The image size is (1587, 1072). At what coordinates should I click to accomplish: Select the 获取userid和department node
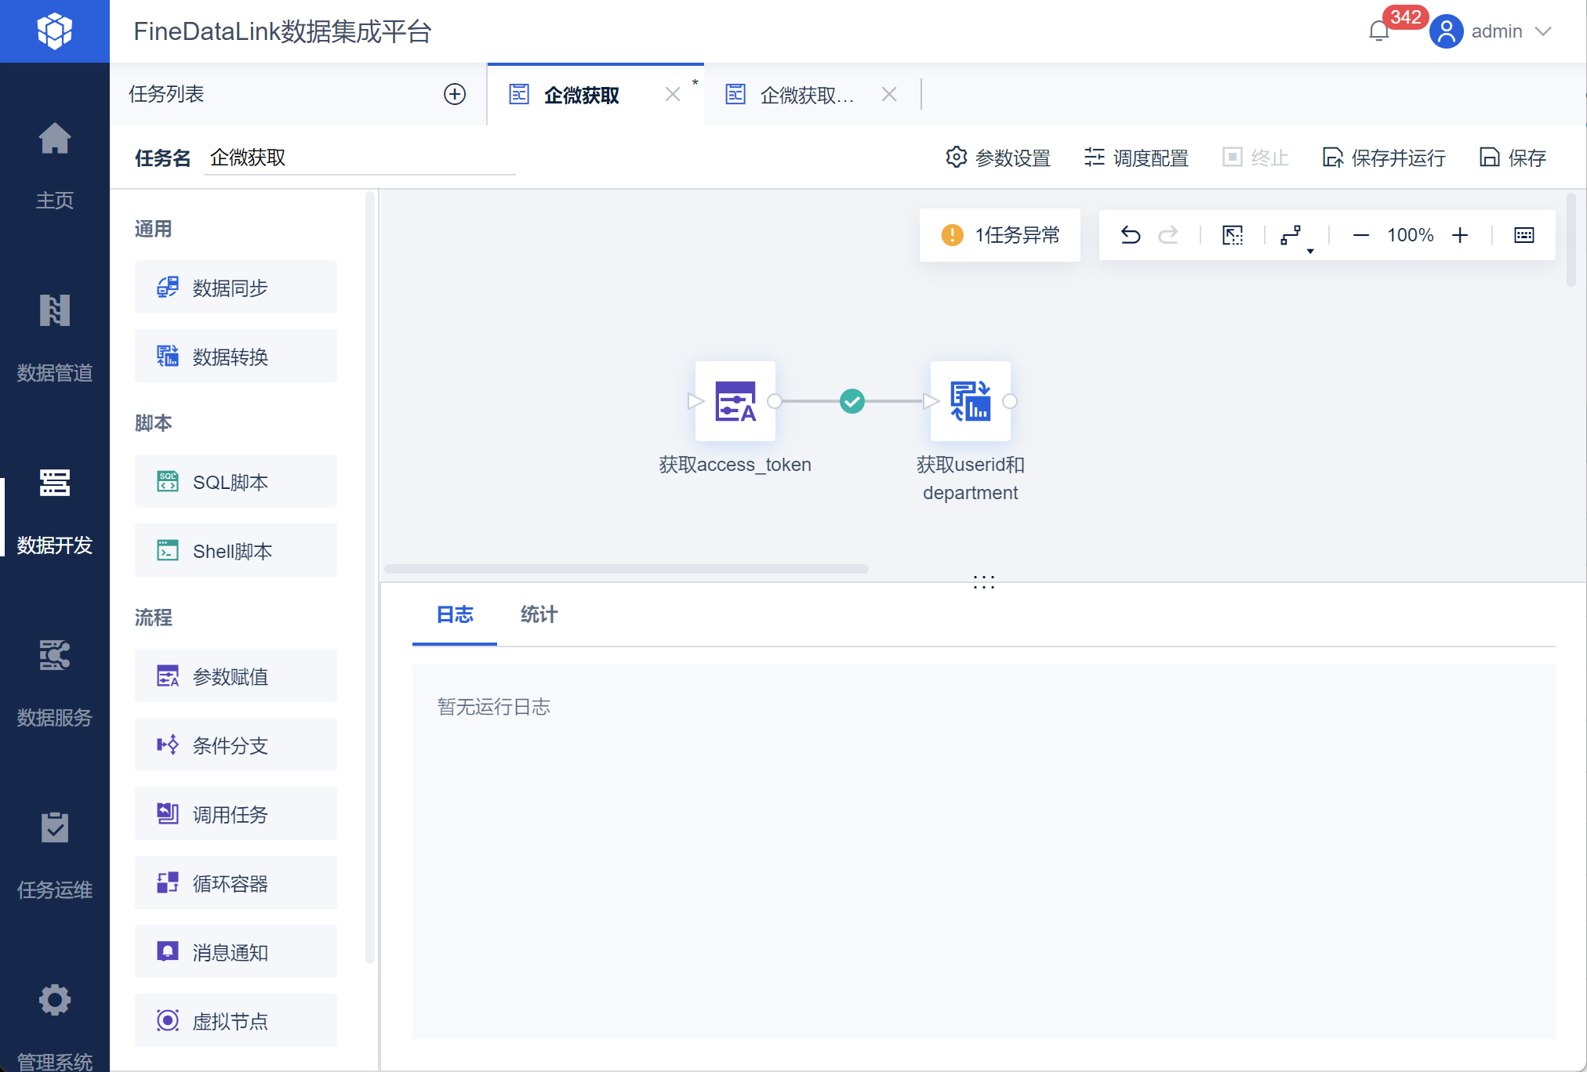click(x=970, y=401)
